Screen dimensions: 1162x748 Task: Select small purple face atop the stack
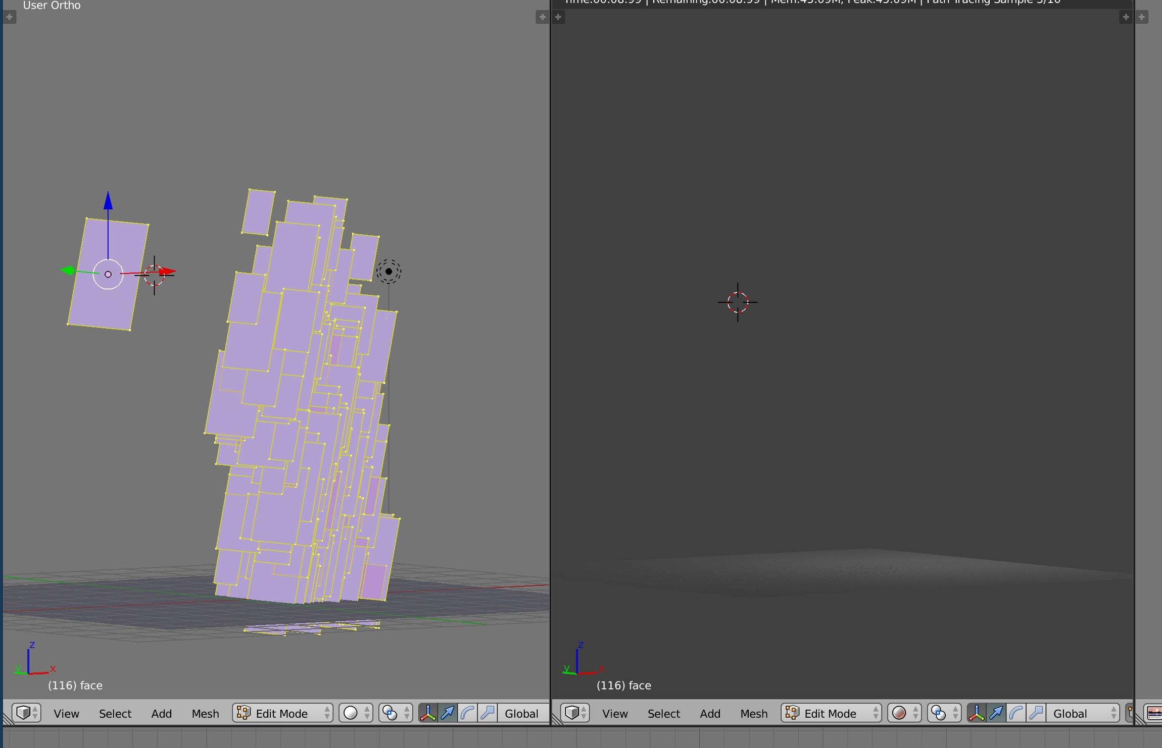pos(258,212)
